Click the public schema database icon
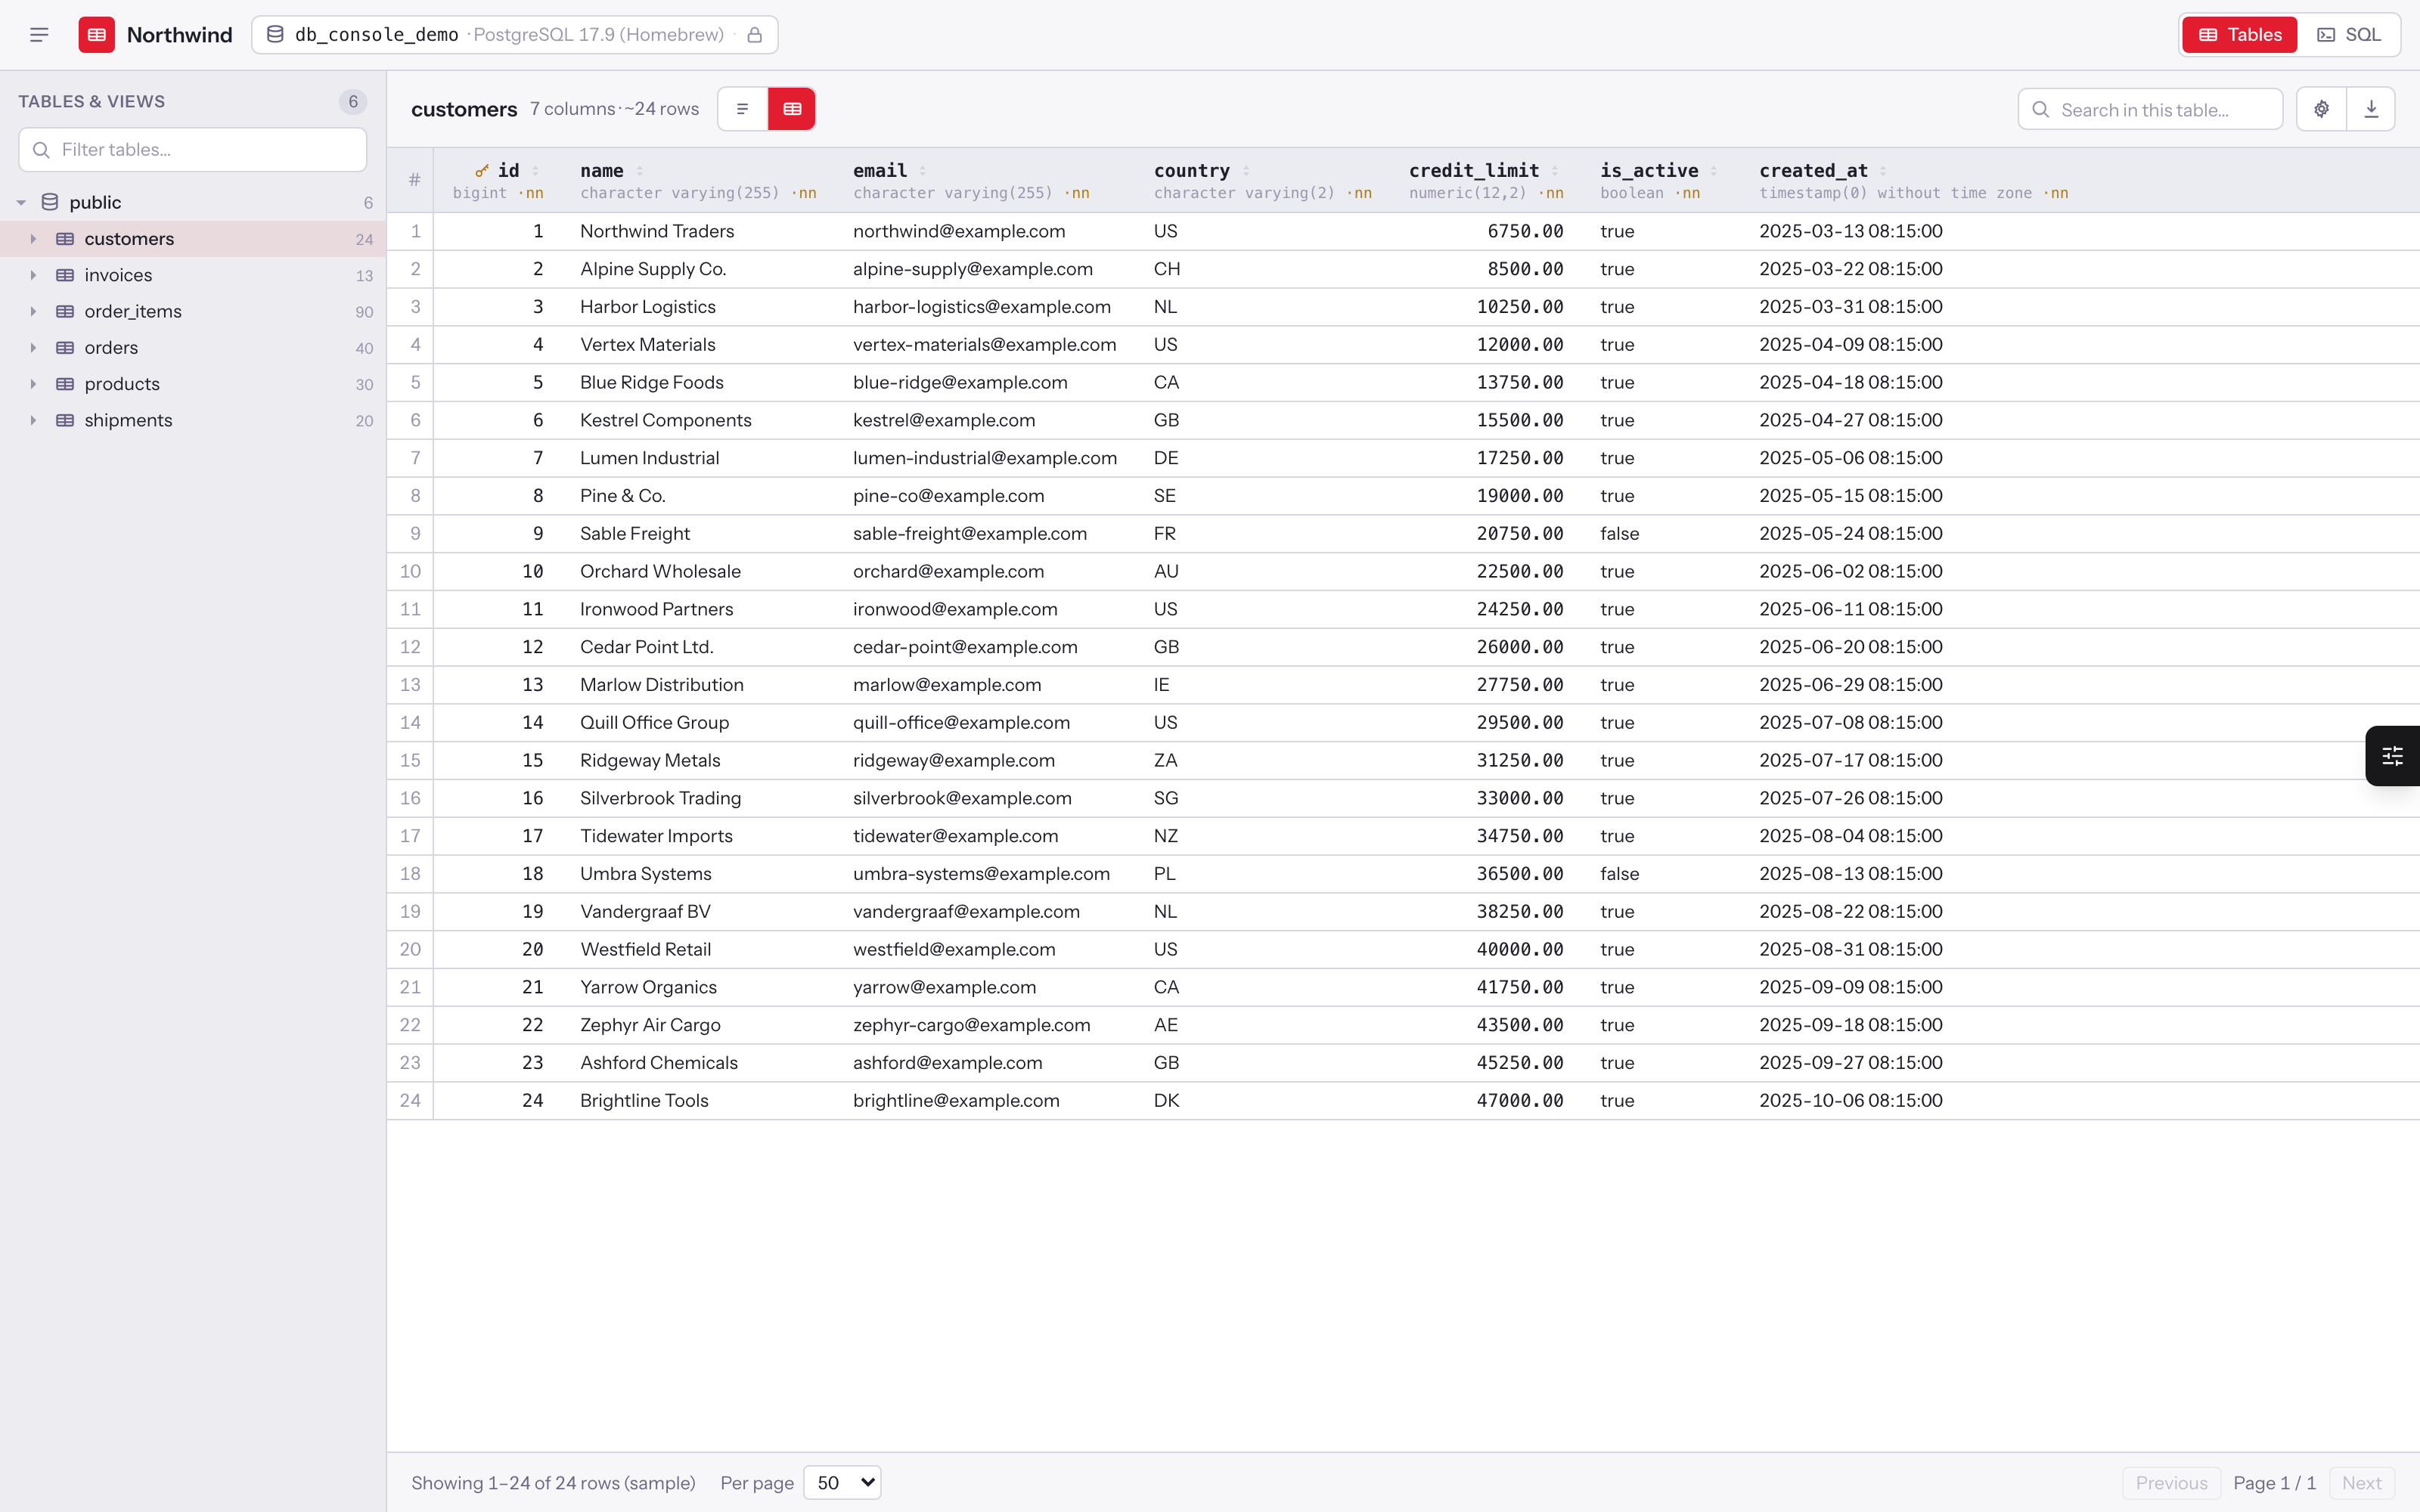2420x1512 pixels. (50, 202)
